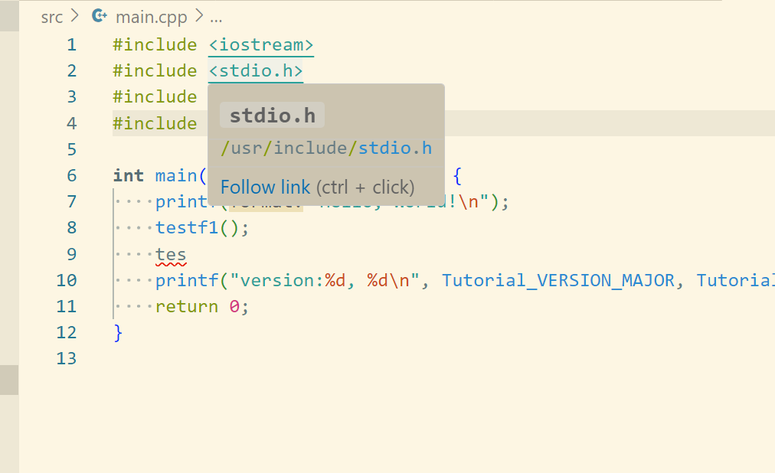The width and height of the screenshot is (775, 473).
Task: Click the misspelled "tes" on line 9
Action: pos(170,253)
